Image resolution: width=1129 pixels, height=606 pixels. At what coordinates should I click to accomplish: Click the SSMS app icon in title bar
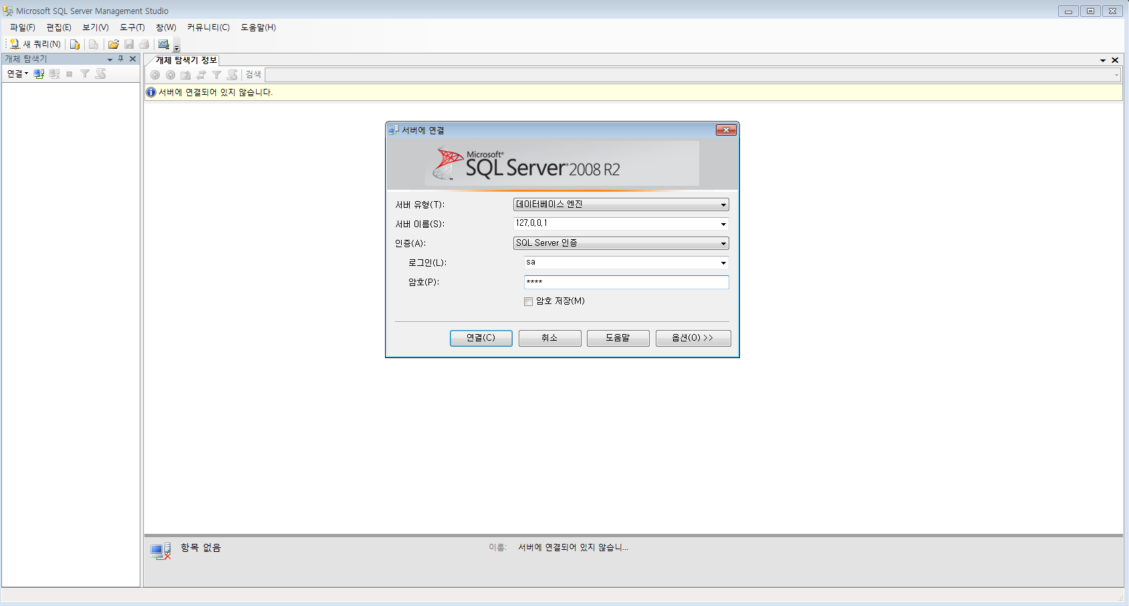pyautogui.click(x=8, y=11)
